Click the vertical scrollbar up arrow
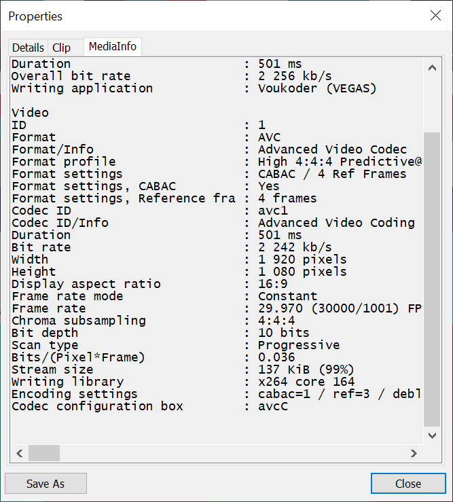The height and width of the screenshot is (502, 453). click(432, 68)
